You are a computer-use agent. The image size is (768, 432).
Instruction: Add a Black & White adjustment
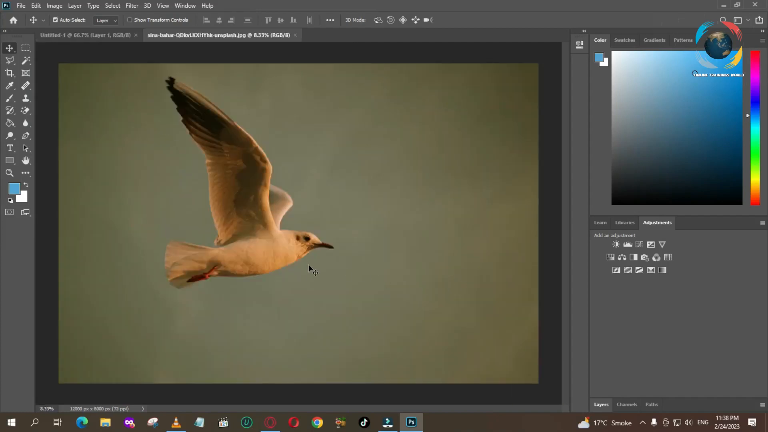pos(633,257)
